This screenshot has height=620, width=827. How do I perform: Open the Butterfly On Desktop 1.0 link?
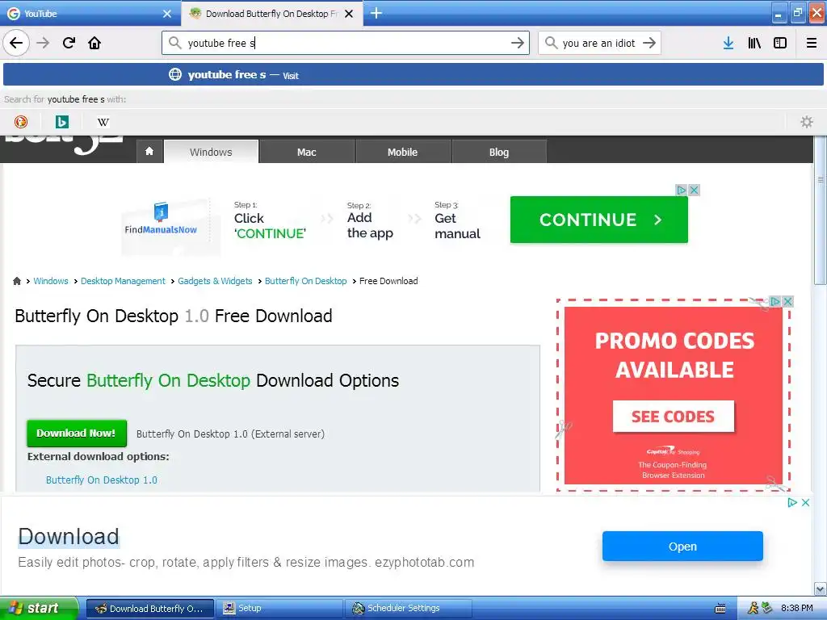101,480
